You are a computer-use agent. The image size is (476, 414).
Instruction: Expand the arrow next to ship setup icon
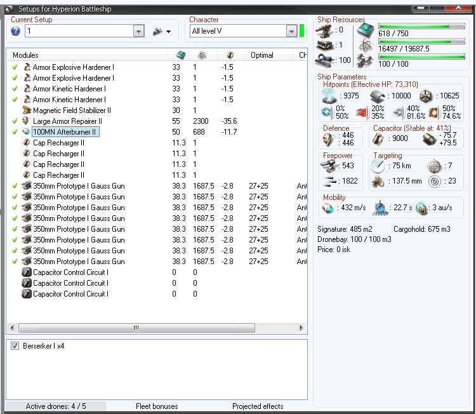pyautogui.click(x=168, y=31)
